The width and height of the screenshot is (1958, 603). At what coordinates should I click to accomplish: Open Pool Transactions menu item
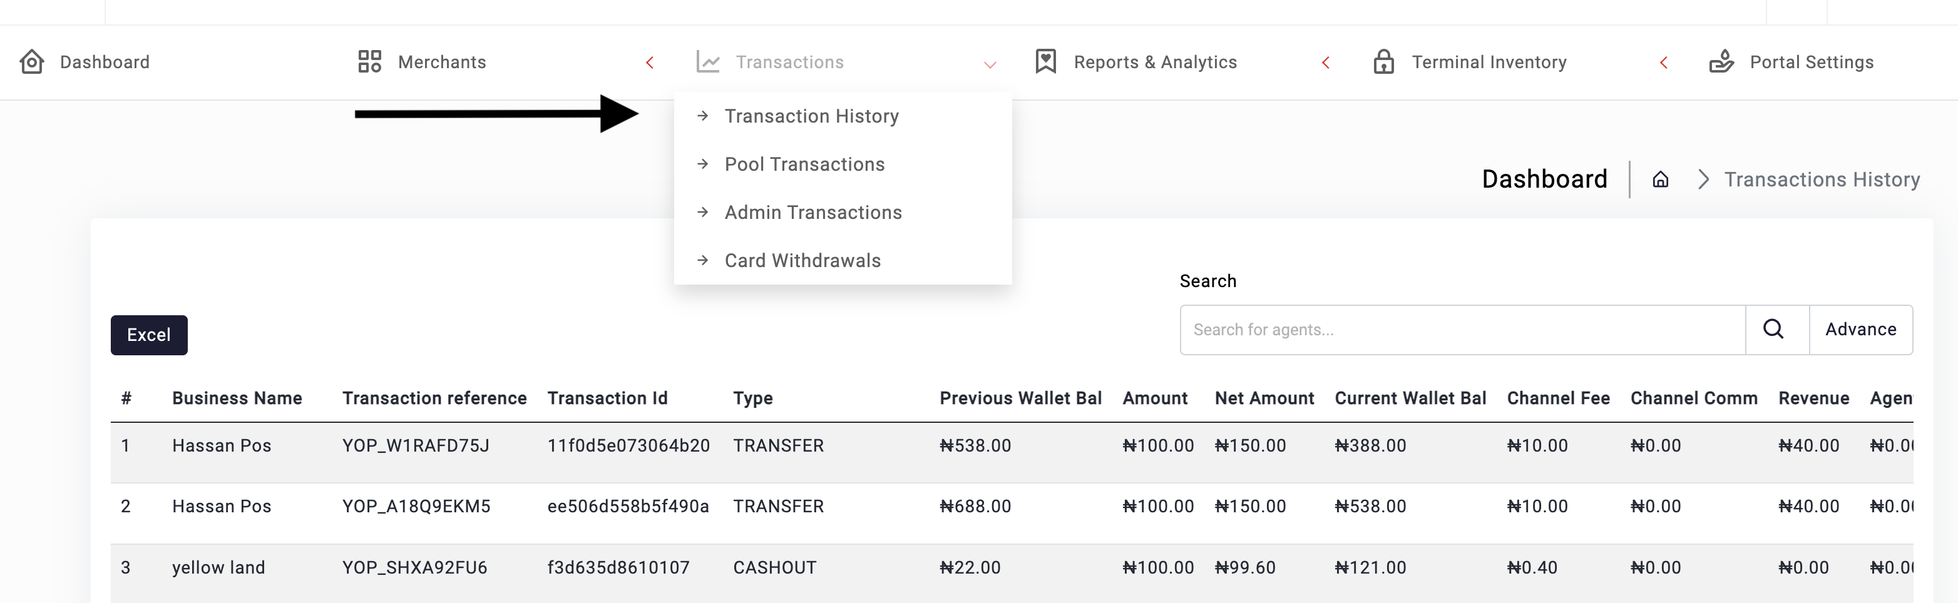point(804,164)
